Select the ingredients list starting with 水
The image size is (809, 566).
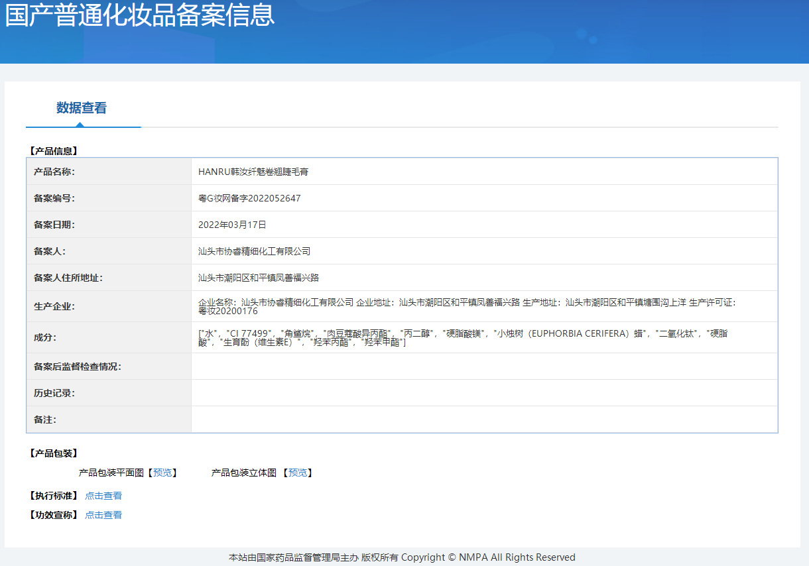coord(463,338)
